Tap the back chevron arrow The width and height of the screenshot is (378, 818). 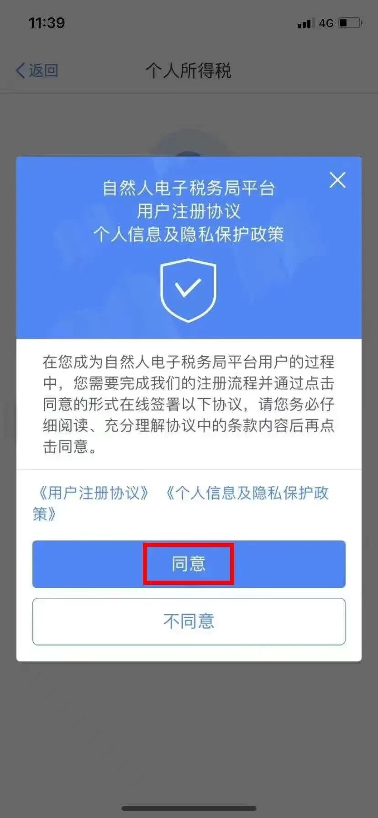(21, 70)
